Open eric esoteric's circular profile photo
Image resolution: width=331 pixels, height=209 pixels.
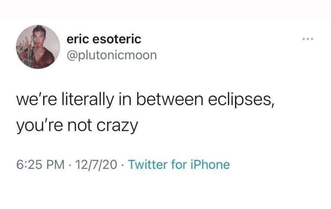[x=38, y=47]
